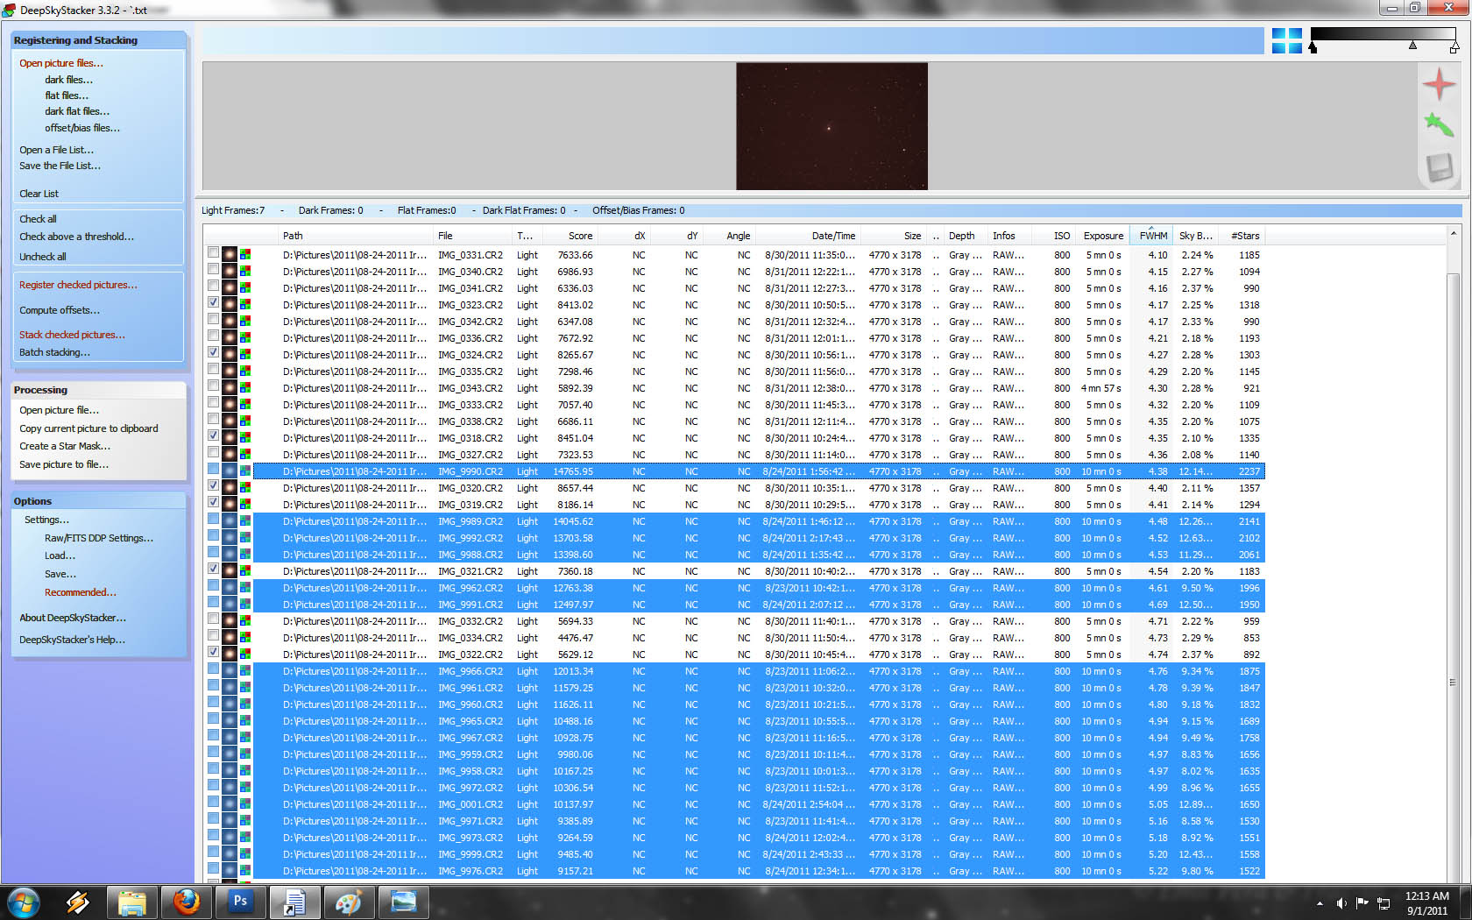Open the picture viewer icon in taskbar

pos(403,902)
